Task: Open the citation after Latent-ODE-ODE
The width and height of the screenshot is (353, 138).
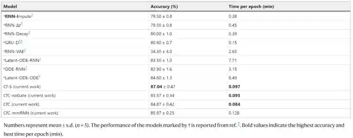Action: click(40, 76)
